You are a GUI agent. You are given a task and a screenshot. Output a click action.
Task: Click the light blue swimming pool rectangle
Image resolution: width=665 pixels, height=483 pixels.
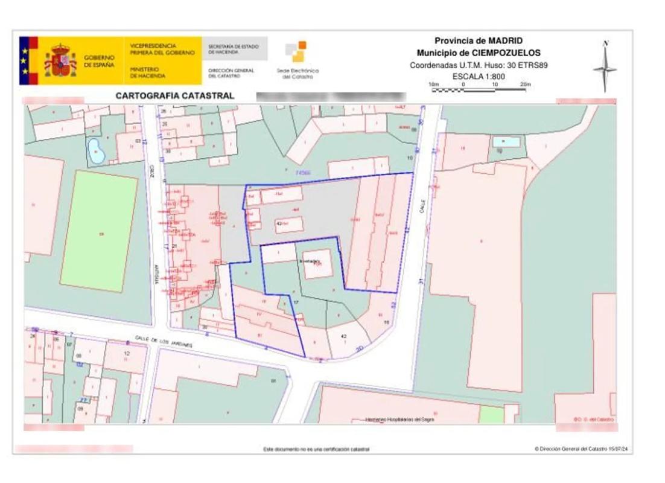click(x=505, y=142)
